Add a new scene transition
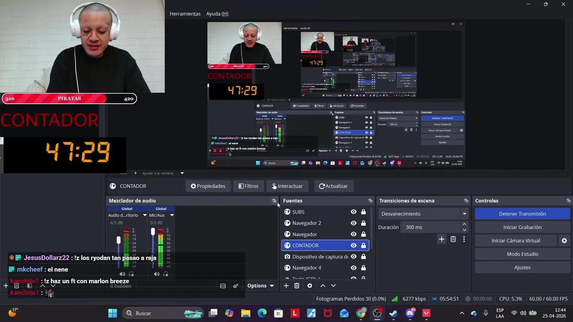The width and height of the screenshot is (573, 322). pyautogui.click(x=441, y=239)
